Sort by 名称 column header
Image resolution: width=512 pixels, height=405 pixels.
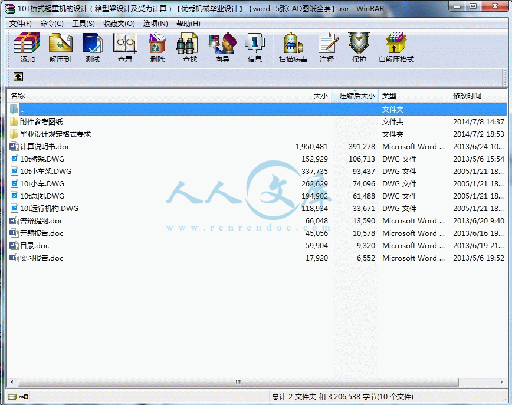[145, 96]
